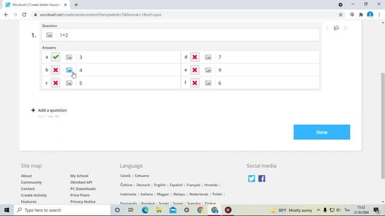The width and height of the screenshot is (385, 216).
Task: Toggle the red X for answer c
Action: tap(55, 83)
